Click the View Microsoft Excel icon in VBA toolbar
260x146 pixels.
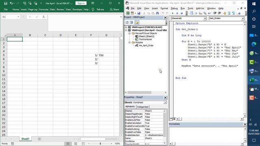tap(128, 13)
